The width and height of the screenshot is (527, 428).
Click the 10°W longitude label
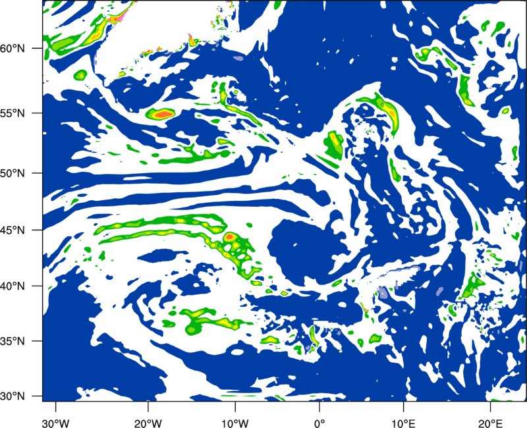click(235, 423)
